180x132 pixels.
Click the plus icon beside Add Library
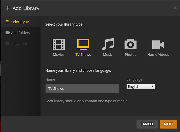tap(8, 8)
